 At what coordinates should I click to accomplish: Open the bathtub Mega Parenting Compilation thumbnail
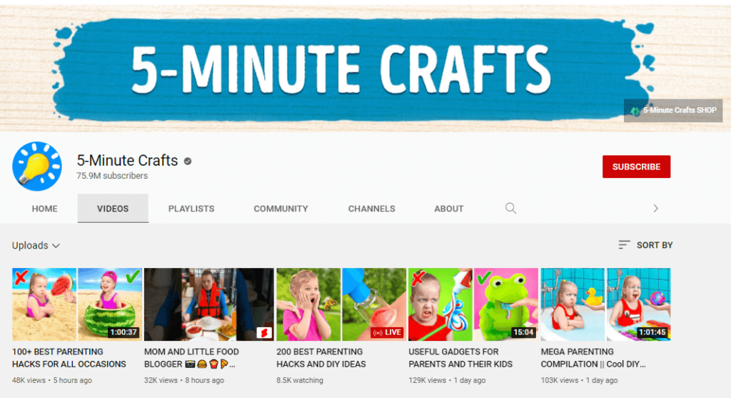(605, 304)
